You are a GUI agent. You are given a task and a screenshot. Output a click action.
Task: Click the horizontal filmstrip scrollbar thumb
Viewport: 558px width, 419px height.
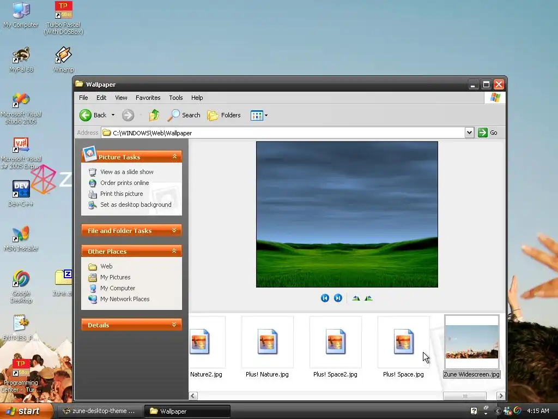[465, 396]
